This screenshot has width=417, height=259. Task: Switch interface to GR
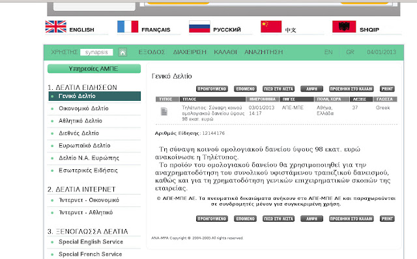pos(350,52)
